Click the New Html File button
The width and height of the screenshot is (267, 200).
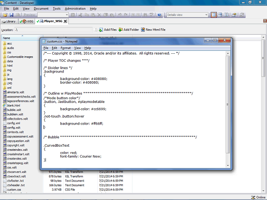(153, 30)
